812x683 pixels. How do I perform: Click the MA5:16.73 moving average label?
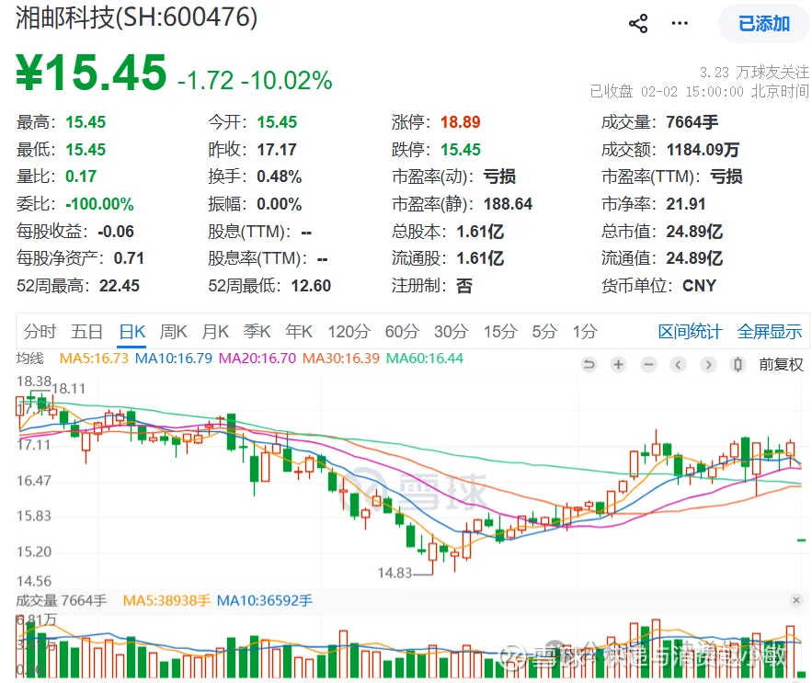94,359
